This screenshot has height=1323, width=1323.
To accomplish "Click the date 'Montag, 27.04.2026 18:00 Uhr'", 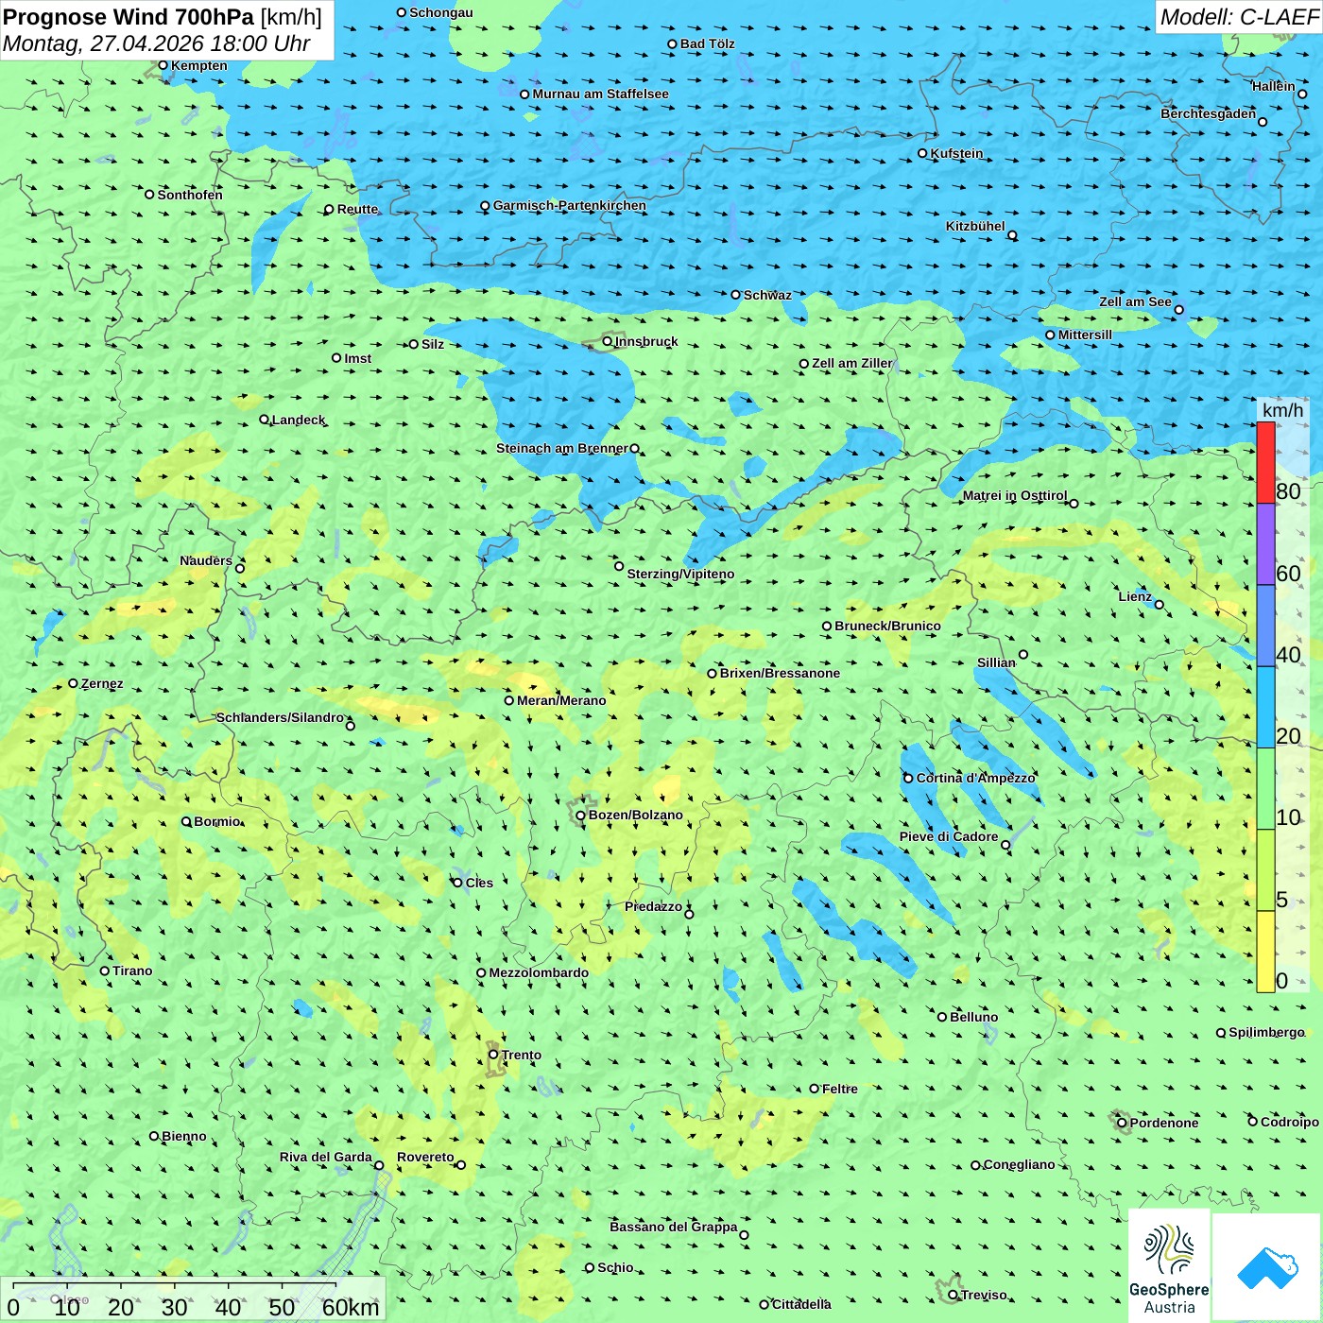I will [157, 43].
